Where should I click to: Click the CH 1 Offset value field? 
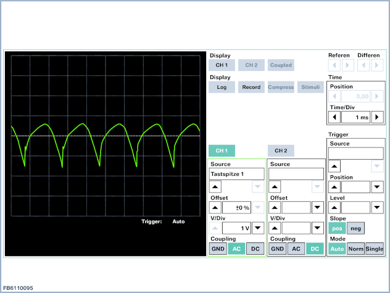point(236,207)
